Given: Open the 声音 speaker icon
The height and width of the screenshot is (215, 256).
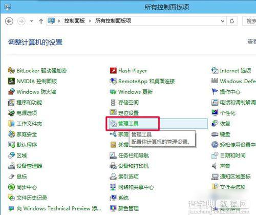Looking at the screenshot, I should coord(215,166).
